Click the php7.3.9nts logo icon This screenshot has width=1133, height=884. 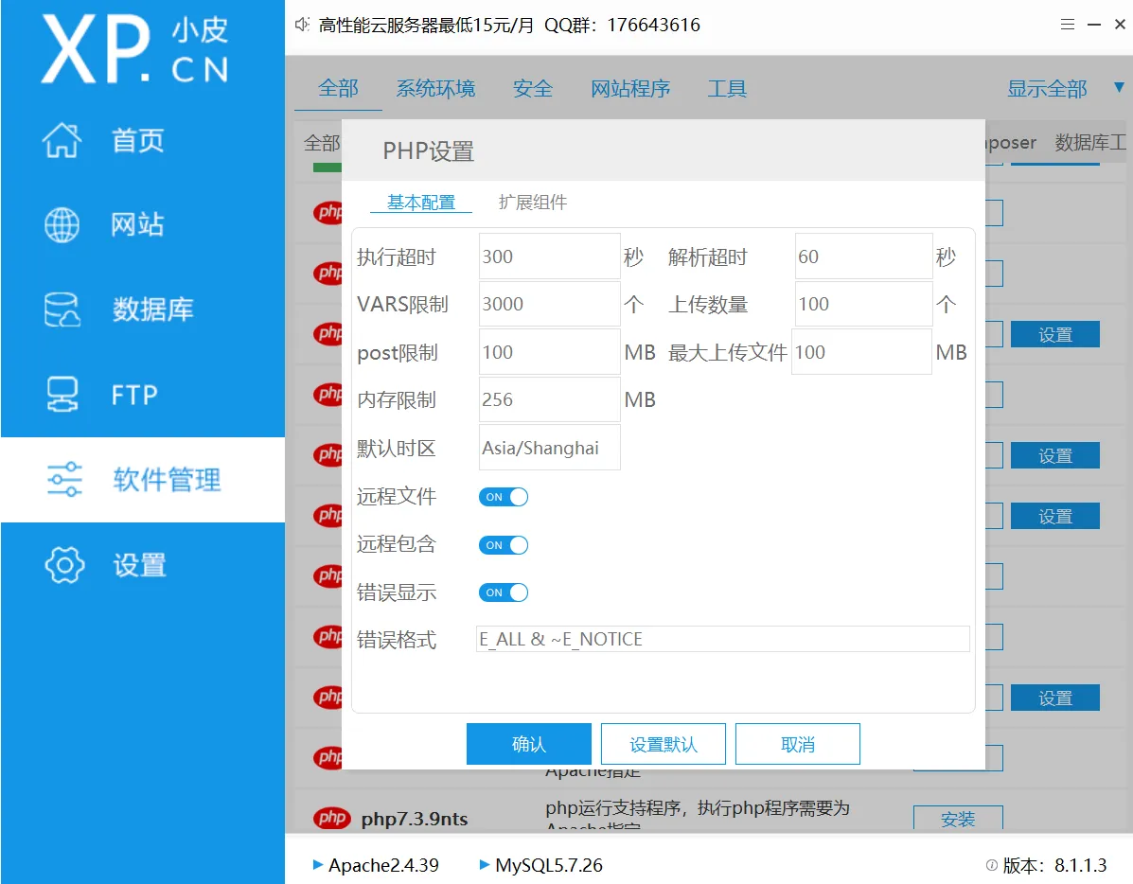(332, 818)
